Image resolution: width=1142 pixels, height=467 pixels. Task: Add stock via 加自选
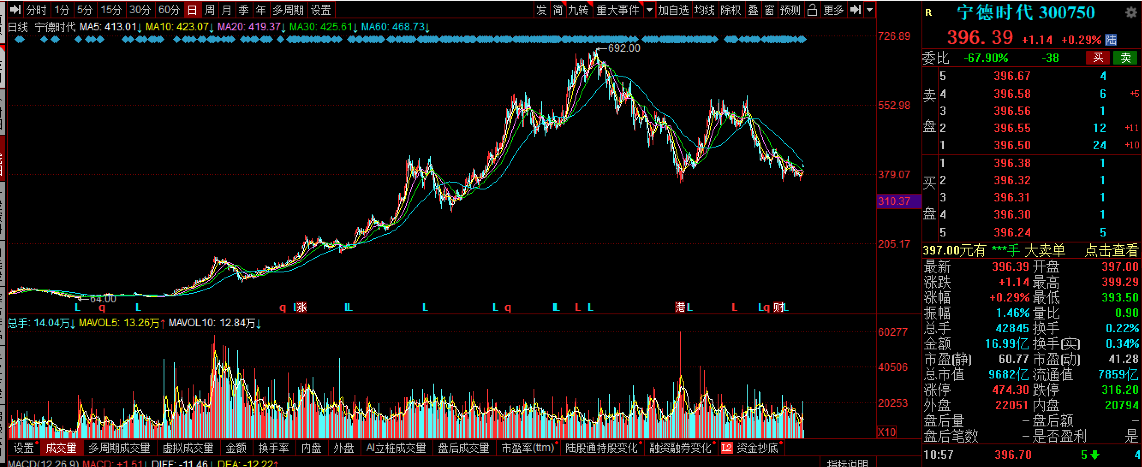[674, 10]
